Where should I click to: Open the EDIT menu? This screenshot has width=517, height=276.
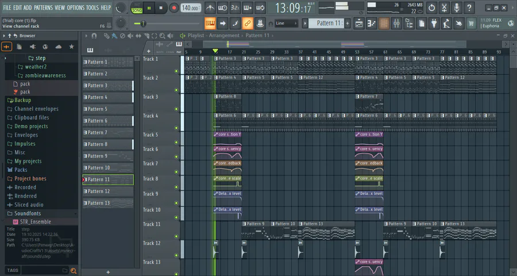17,7
